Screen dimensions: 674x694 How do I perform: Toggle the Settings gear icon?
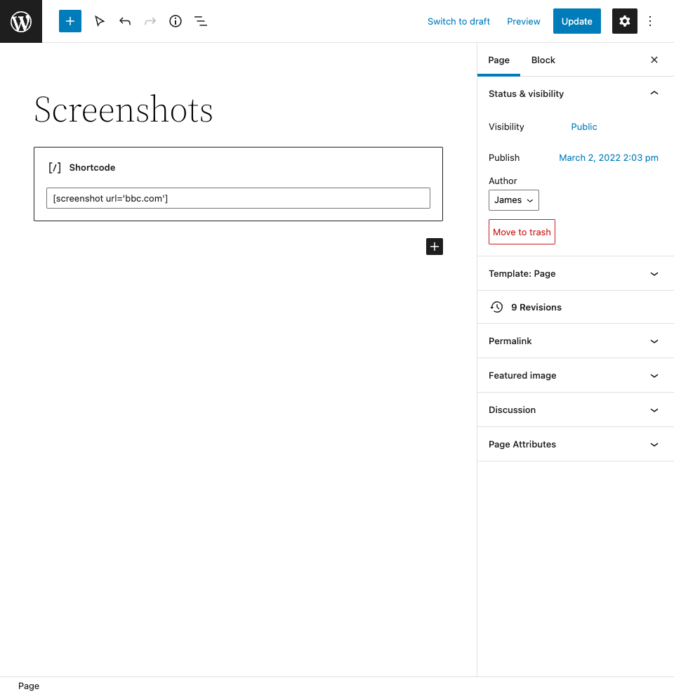tap(624, 21)
